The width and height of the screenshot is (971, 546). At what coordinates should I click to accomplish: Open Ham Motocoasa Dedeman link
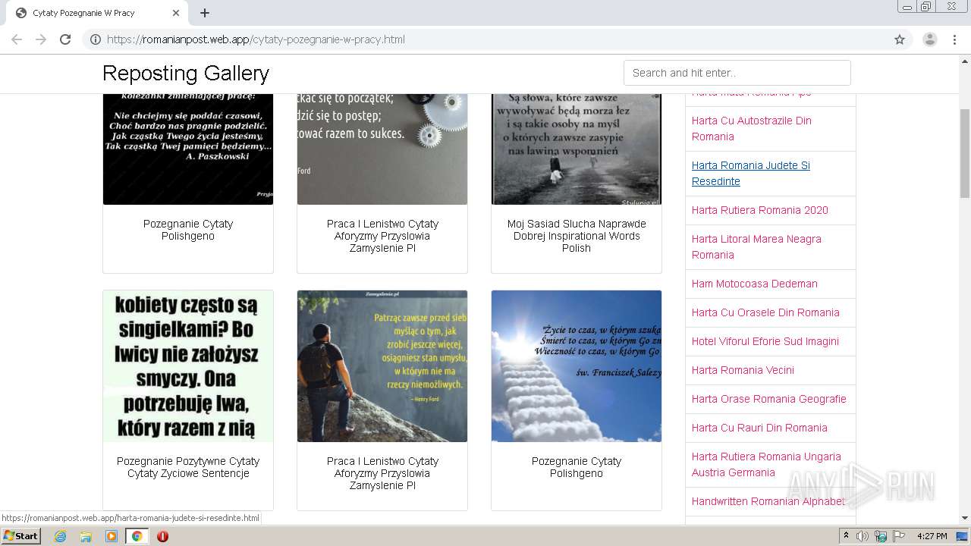pos(755,284)
